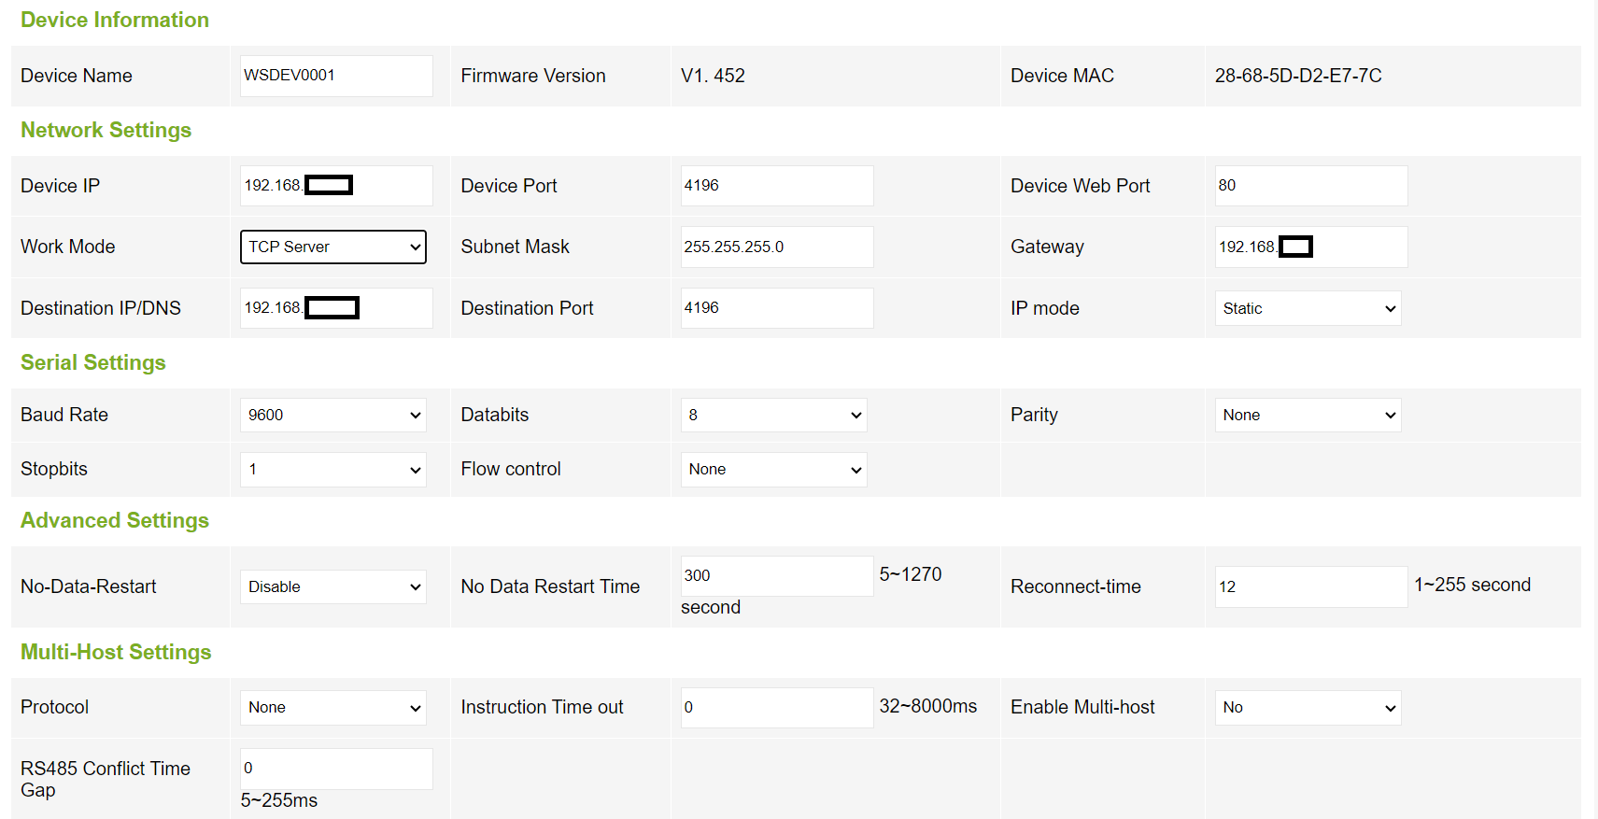
Task: Open the Baud Rate dropdown
Action: click(332, 415)
